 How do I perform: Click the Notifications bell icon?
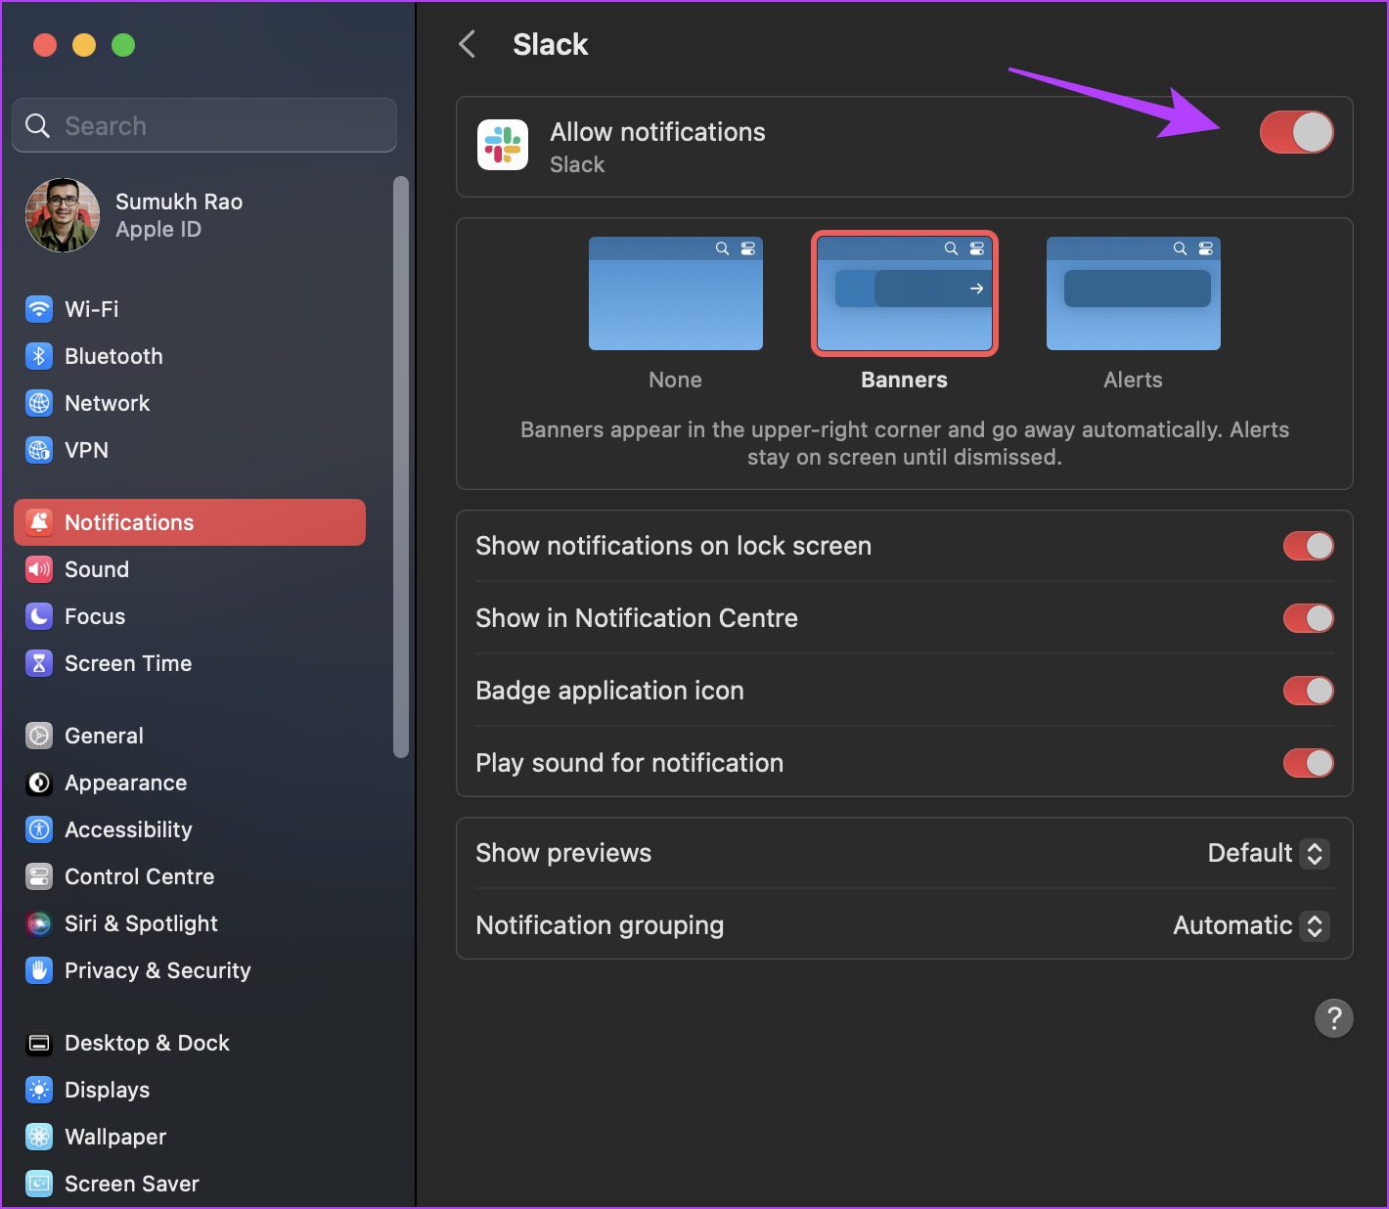pyautogui.click(x=39, y=522)
